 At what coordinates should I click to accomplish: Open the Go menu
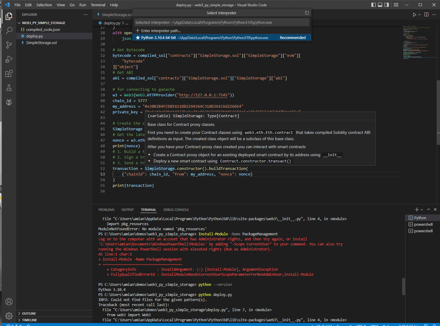[x=72, y=5]
